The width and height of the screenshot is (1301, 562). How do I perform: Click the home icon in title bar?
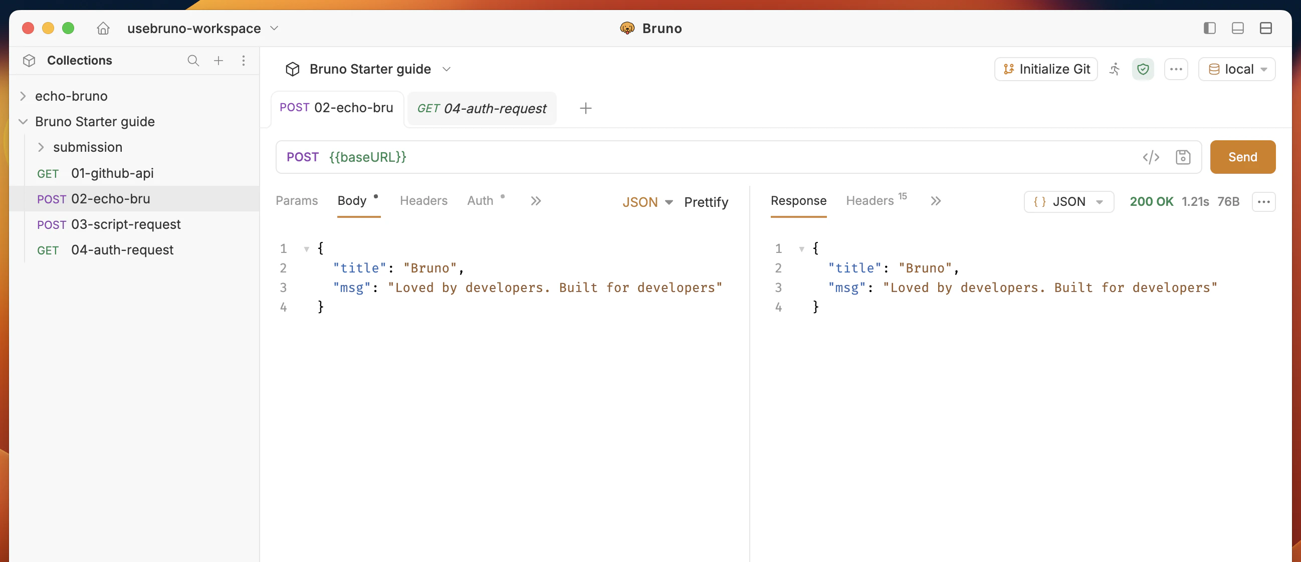(x=103, y=28)
